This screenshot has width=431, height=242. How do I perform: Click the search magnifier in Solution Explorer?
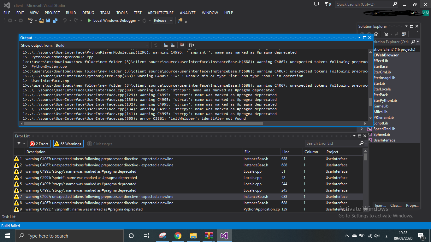coord(413,42)
